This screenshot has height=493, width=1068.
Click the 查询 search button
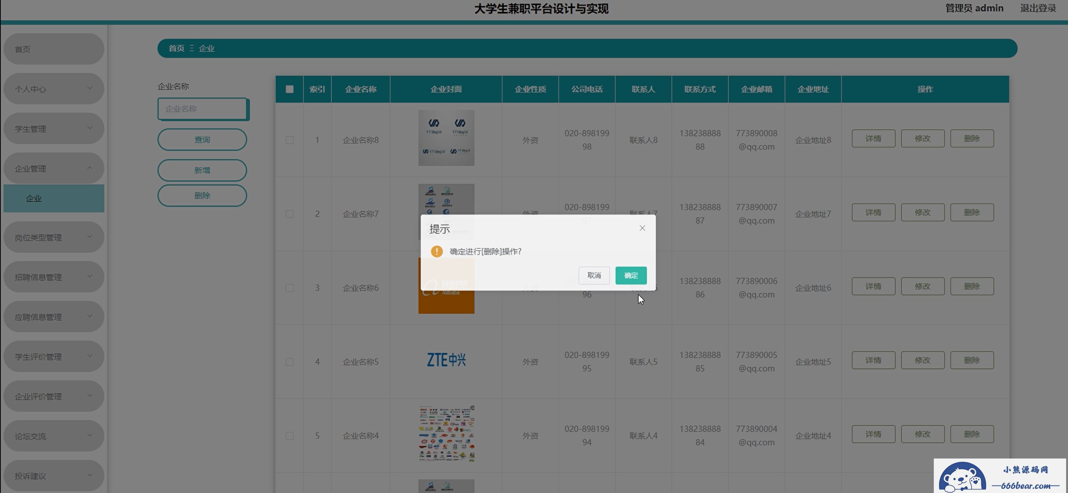[202, 140]
